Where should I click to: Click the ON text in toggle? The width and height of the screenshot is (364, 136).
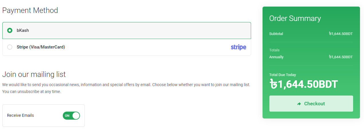tap(67, 116)
